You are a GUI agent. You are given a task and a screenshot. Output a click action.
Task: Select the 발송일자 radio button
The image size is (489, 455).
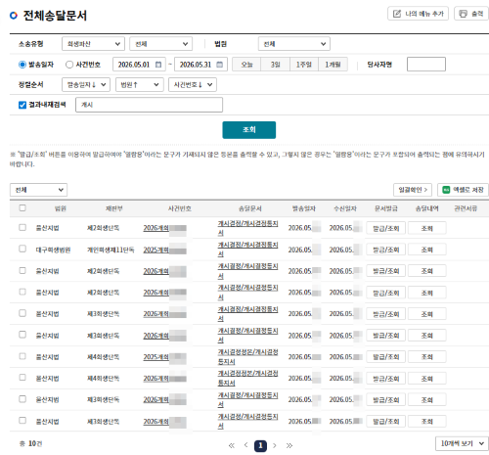point(22,65)
